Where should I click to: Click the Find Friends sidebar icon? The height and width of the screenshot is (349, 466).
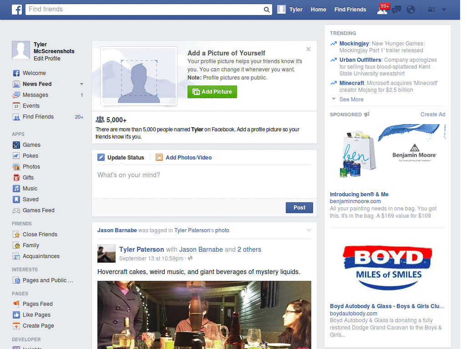tap(16, 117)
